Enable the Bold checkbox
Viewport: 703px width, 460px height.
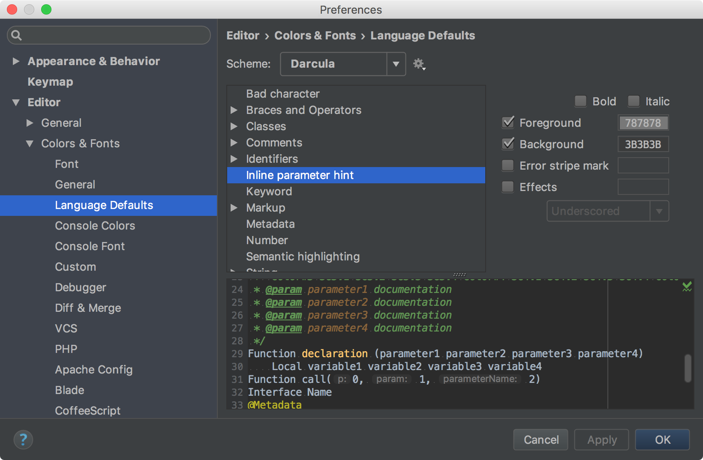(x=580, y=101)
